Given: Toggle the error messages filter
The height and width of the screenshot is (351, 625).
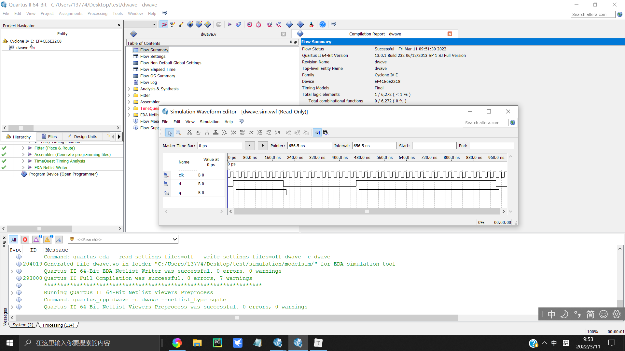Looking at the screenshot, I should pyautogui.click(x=25, y=240).
